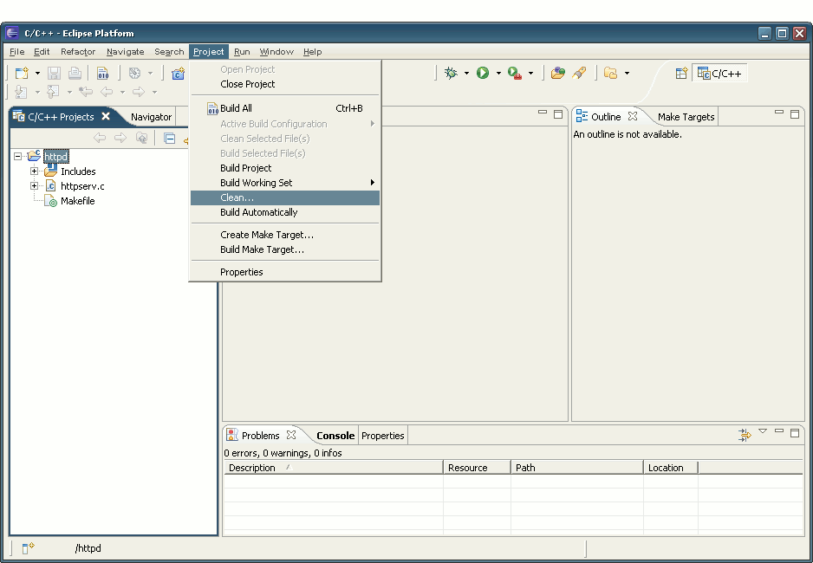Open the Debug icon's dropdown arrow

[466, 74]
